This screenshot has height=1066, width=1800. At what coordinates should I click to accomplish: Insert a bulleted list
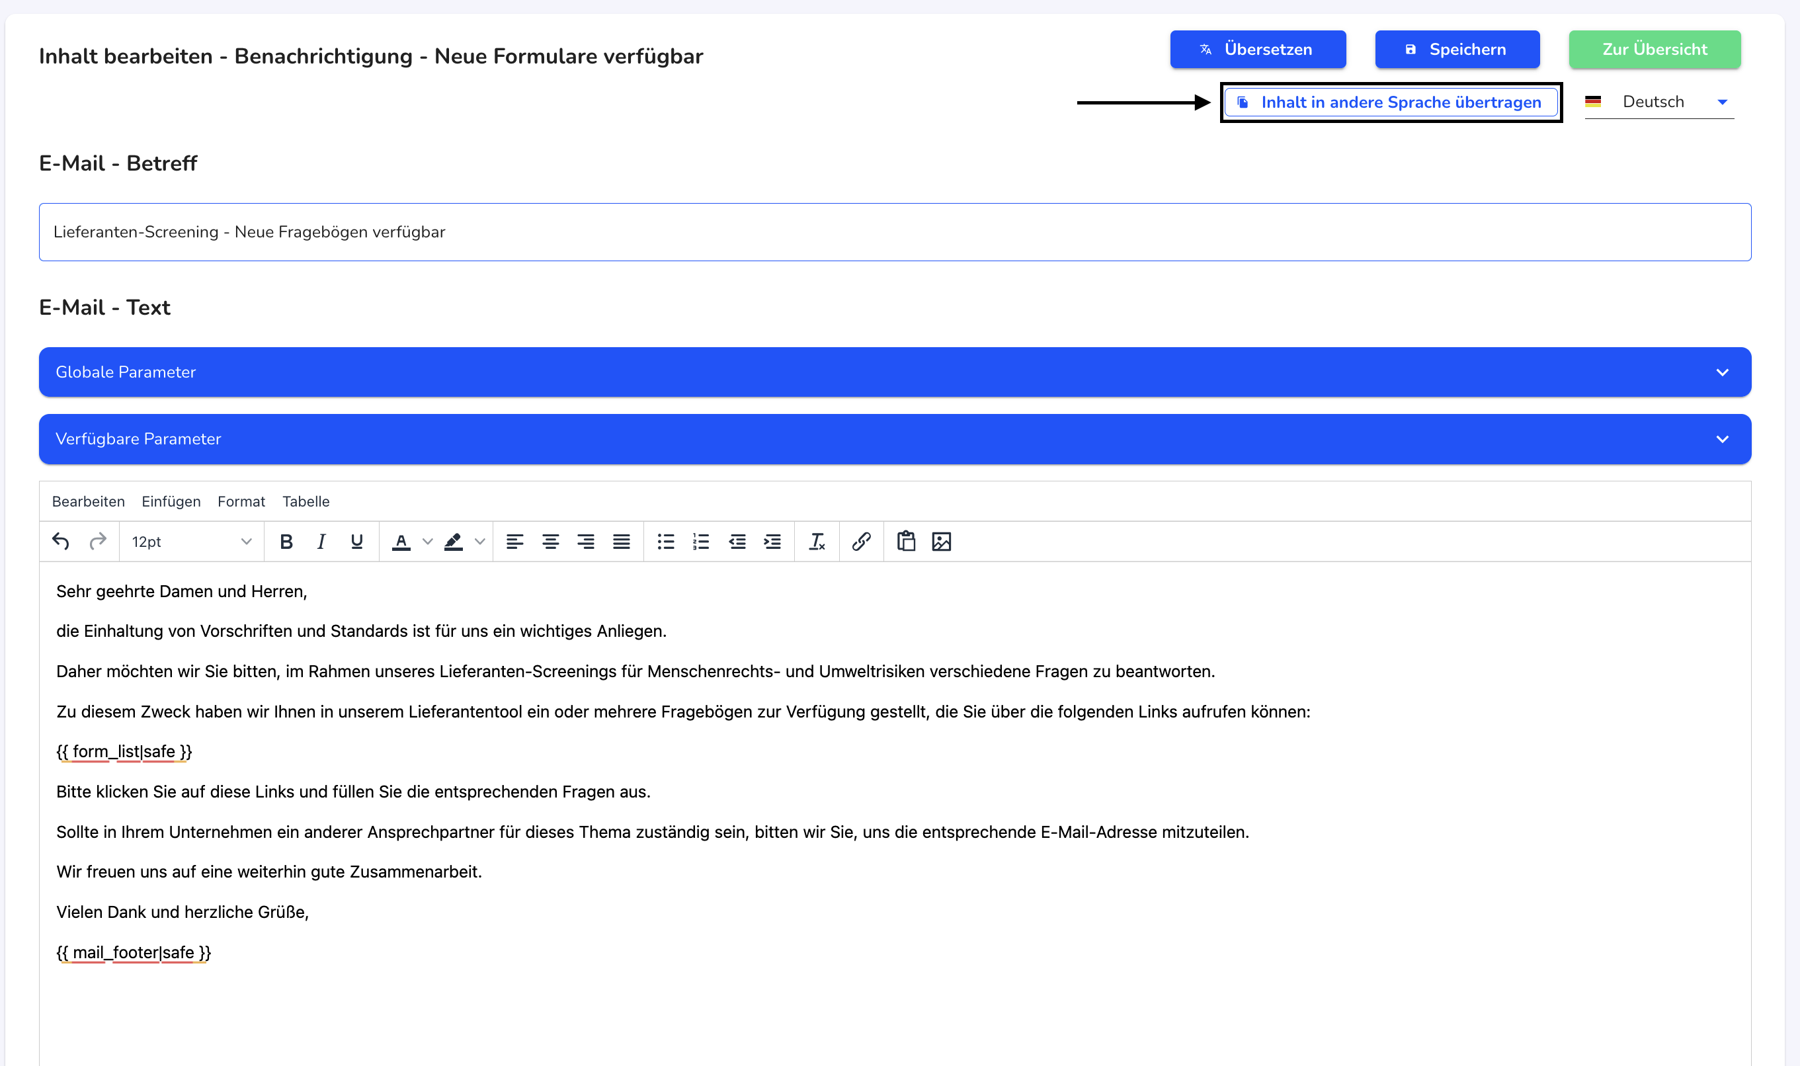click(666, 542)
